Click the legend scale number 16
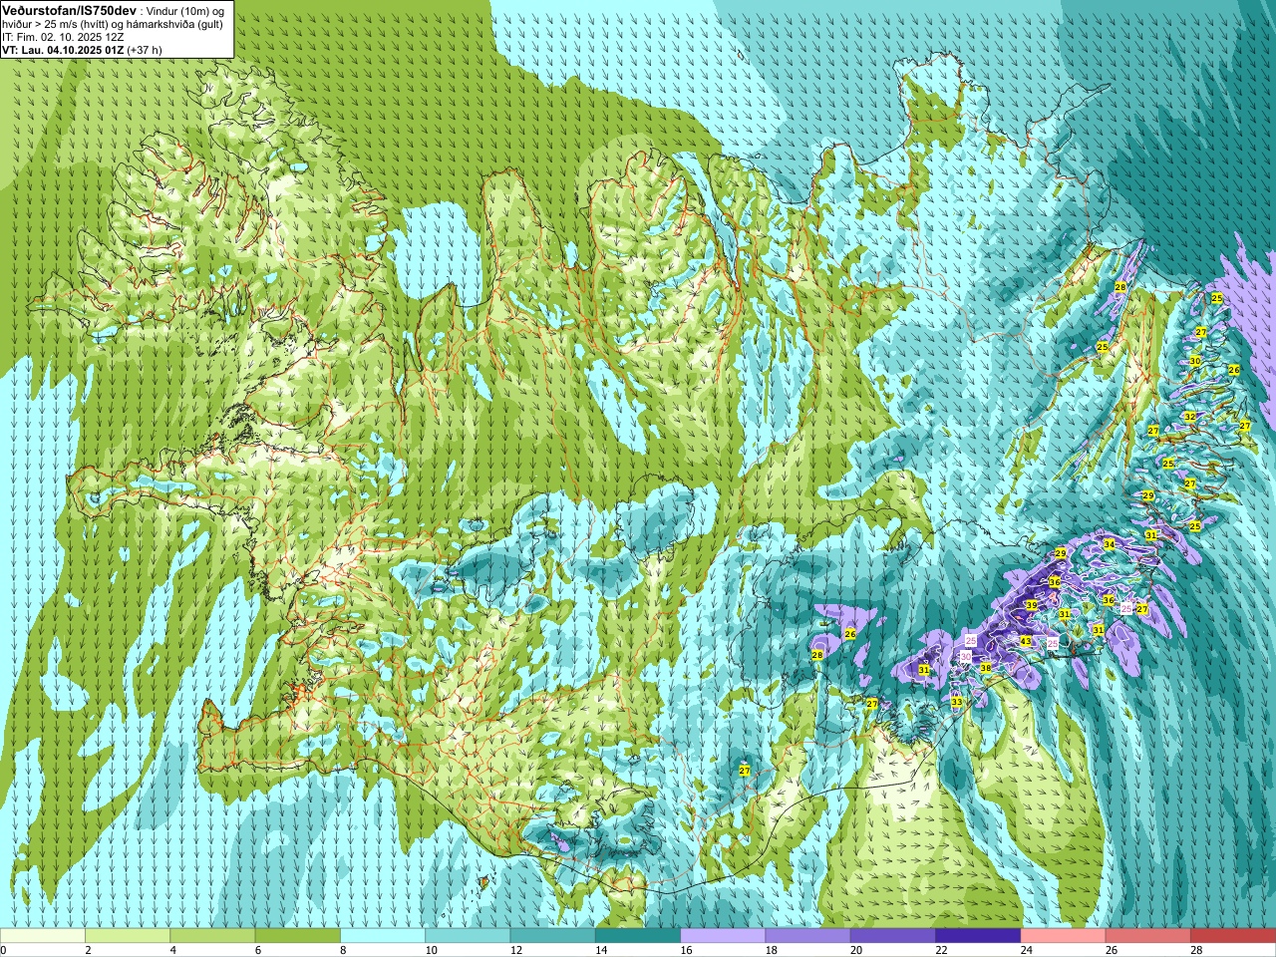Image resolution: width=1276 pixels, height=957 pixels. (x=686, y=950)
